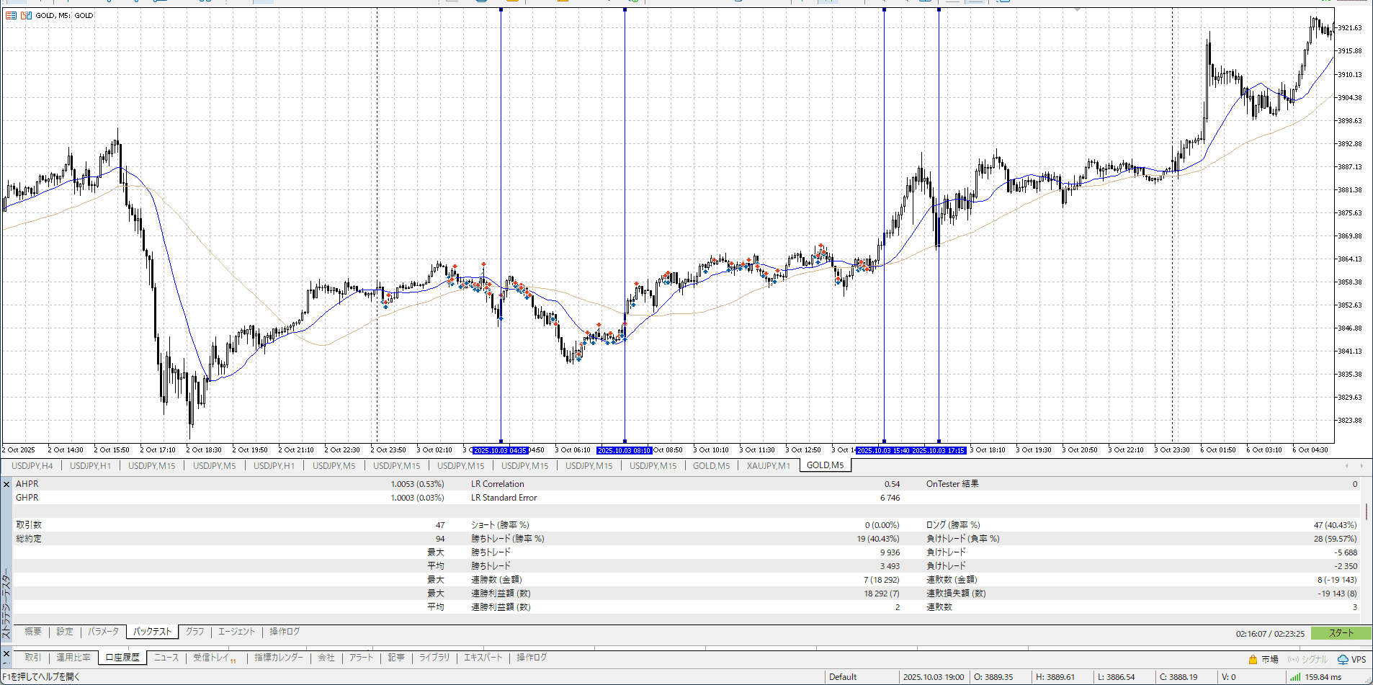The image size is (1373, 685).
Task: Switch to USDJPY,H4 chart tab
Action: click(32, 466)
